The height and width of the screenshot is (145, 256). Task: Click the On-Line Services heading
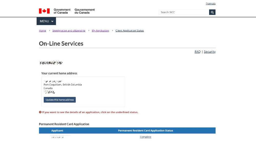coord(61,43)
